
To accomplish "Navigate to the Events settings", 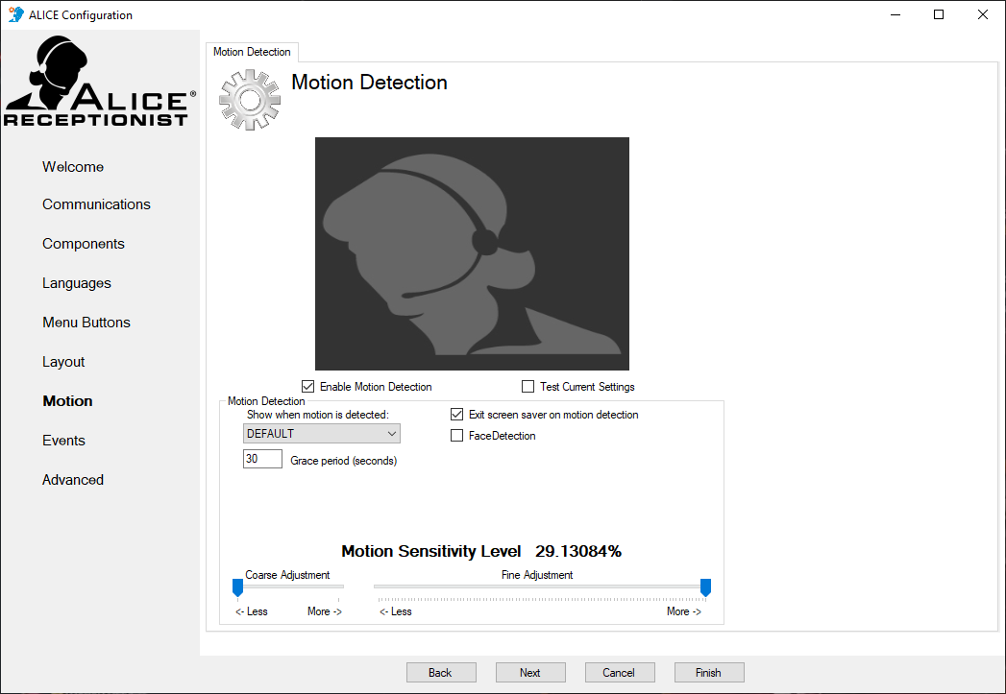I will pyautogui.click(x=63, y=440).
